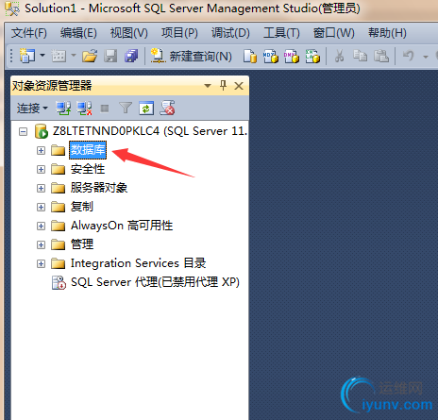Open the 项目(P) menu
438x420 pixels.
click(179, 33)
